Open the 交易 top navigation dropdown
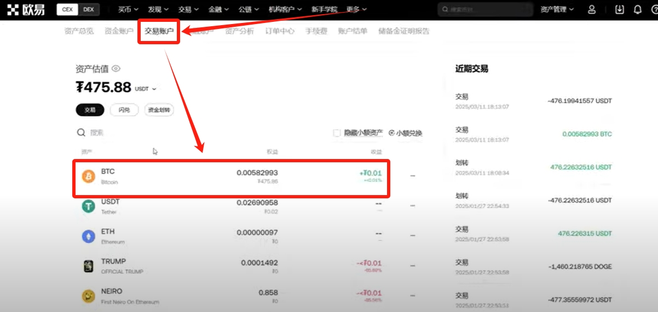This screenshot has height=312, width=658. 188,9
